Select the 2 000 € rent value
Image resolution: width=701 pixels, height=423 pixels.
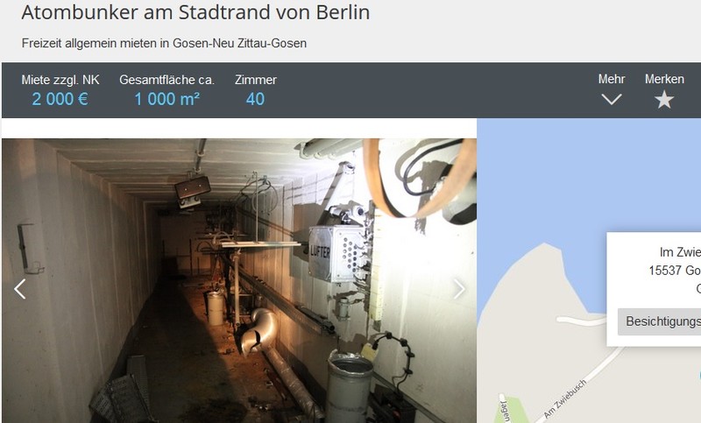point(60,99)
